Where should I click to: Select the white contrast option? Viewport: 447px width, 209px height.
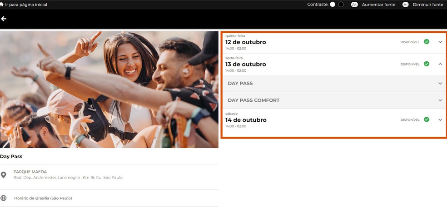[x=333, y=5]
